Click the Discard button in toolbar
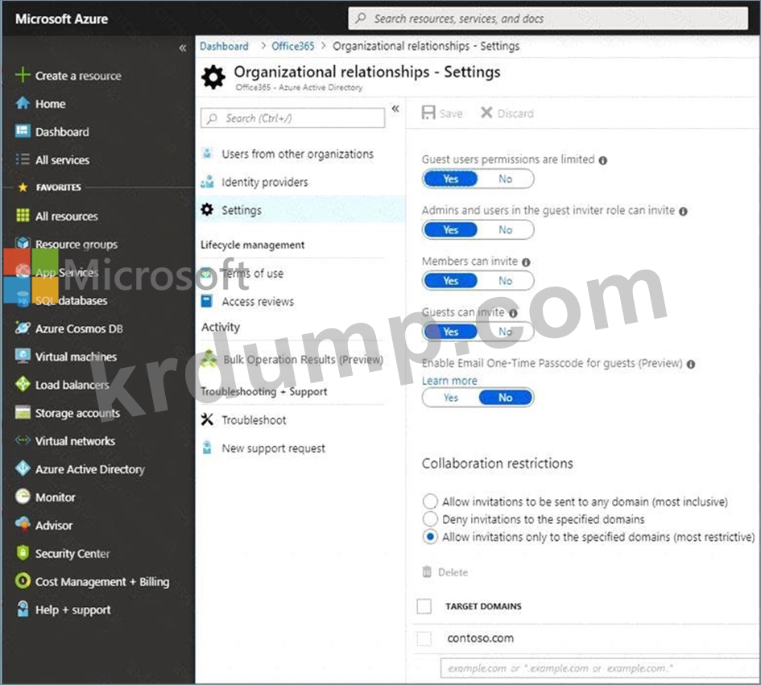761x685 pixels. (507, 113)
